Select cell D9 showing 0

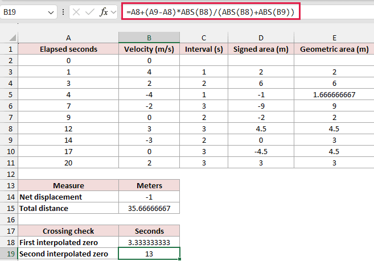[x=261, y=140]
